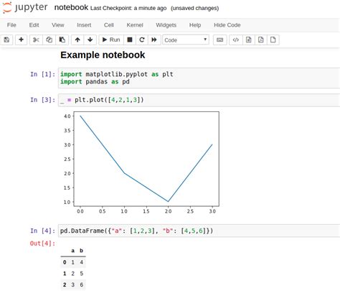Restart kernel and run all cells

point(154,40)
